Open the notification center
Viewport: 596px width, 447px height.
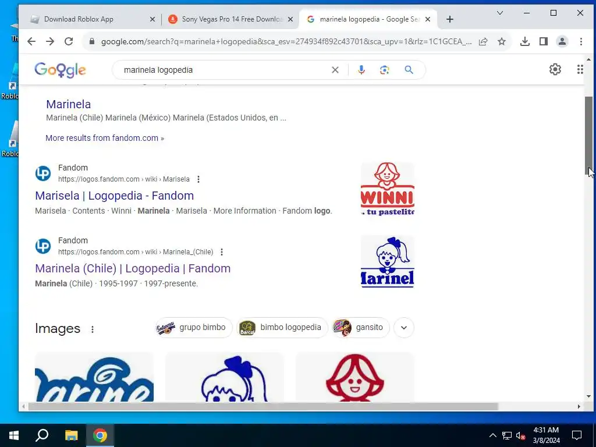click(577, 435)
